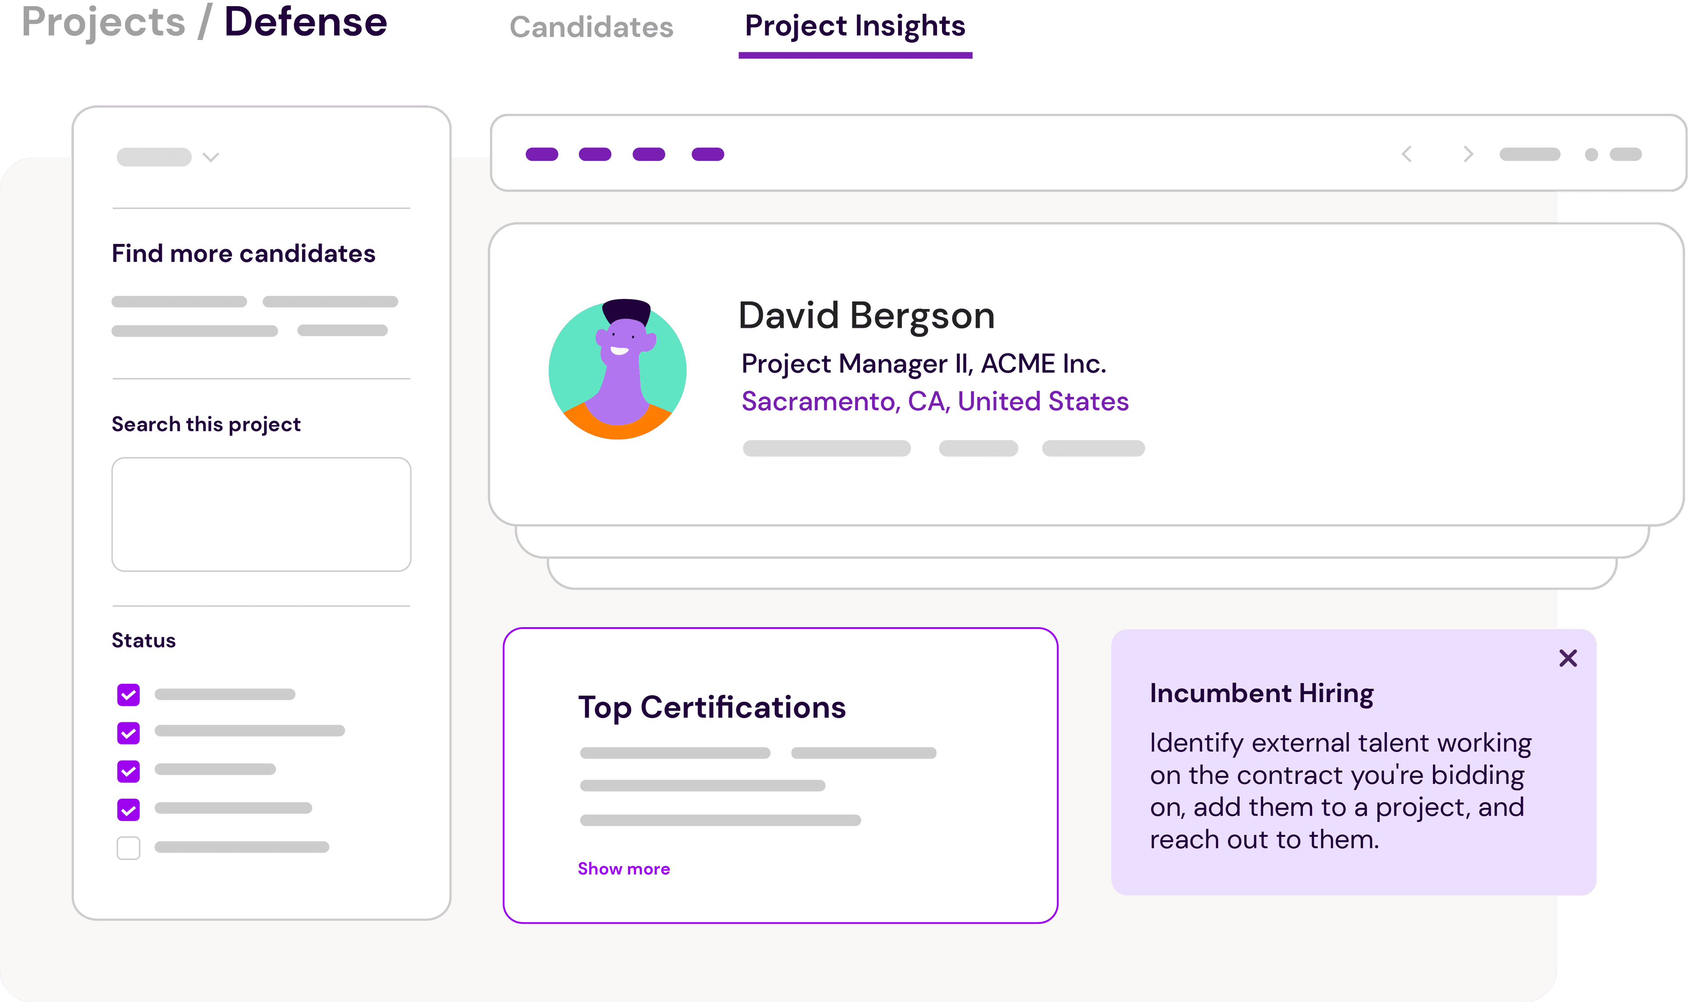Expand the sidebar dropdown chevron
The image size is (1688, 1002).
tap(211, 157)
